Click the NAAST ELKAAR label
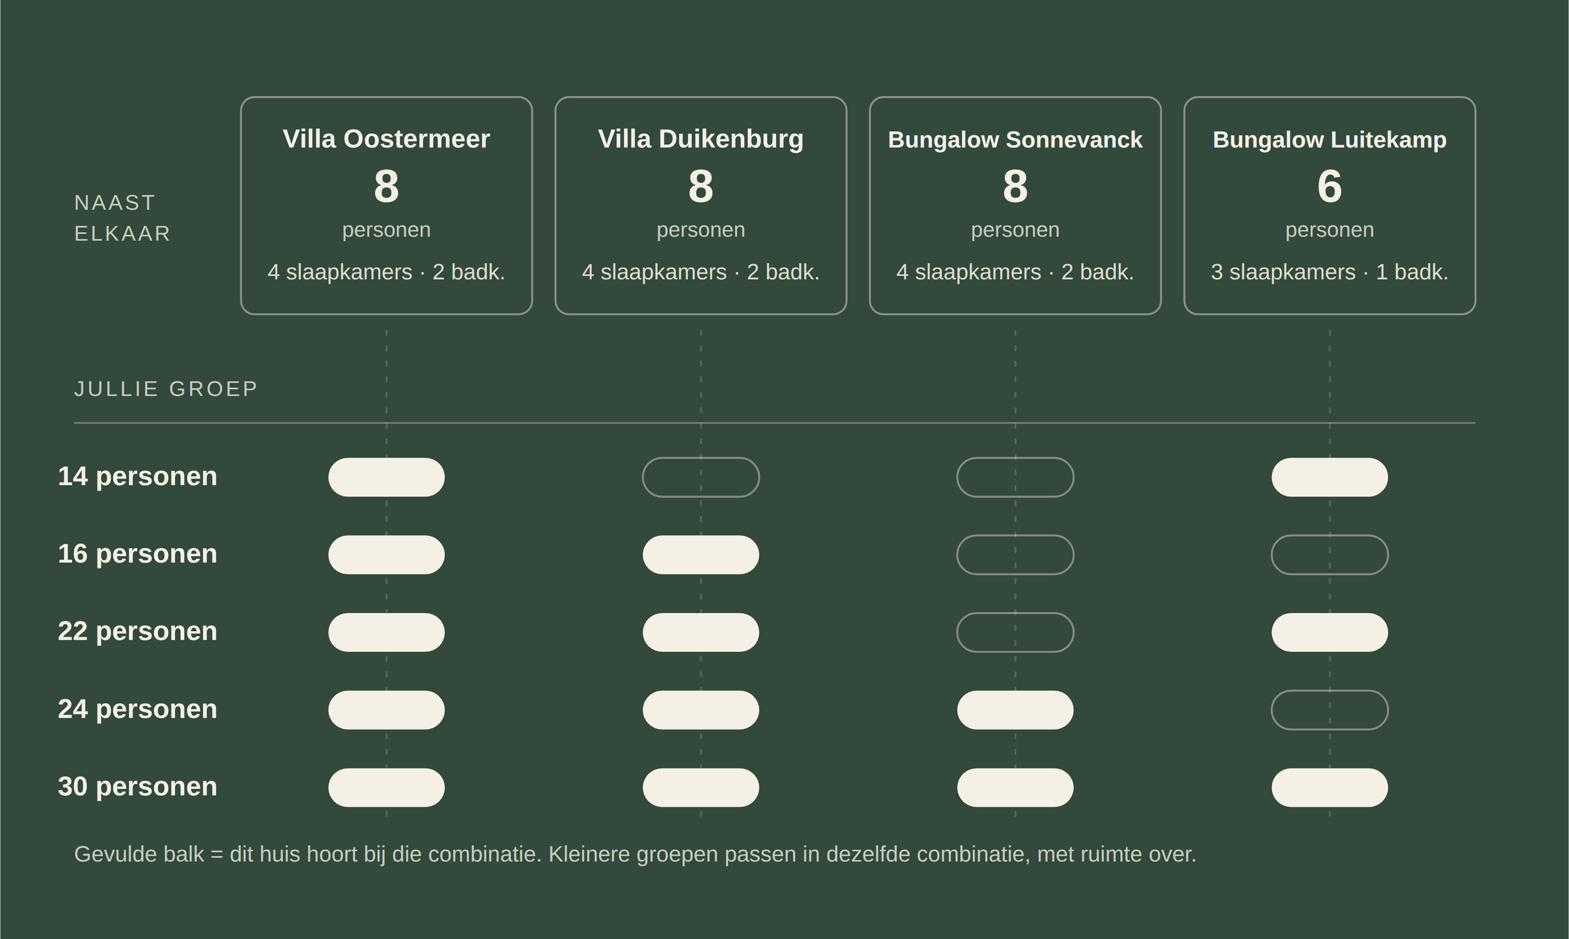This screenshot has height=939, width=1569. [x=122, y=218]
